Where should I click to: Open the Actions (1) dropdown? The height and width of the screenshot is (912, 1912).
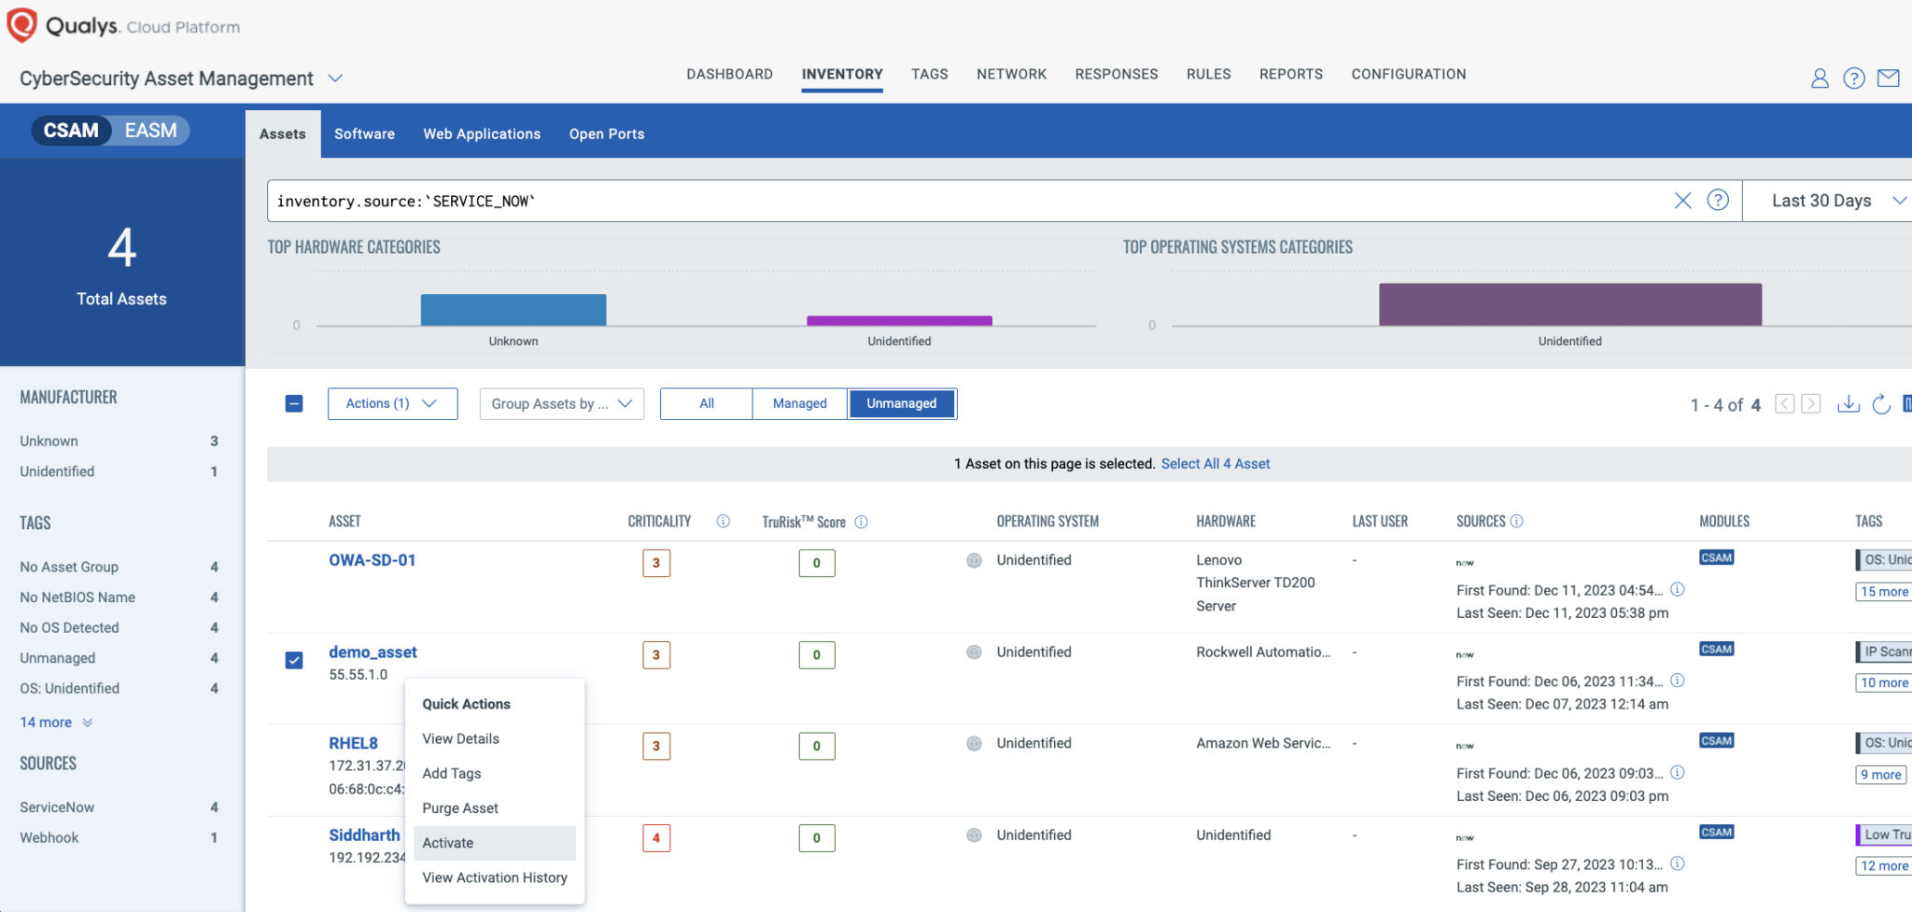click(392, 403)
